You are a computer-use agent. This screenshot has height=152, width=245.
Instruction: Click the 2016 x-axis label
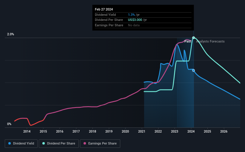pyautogui.click(x=60, y=131)
